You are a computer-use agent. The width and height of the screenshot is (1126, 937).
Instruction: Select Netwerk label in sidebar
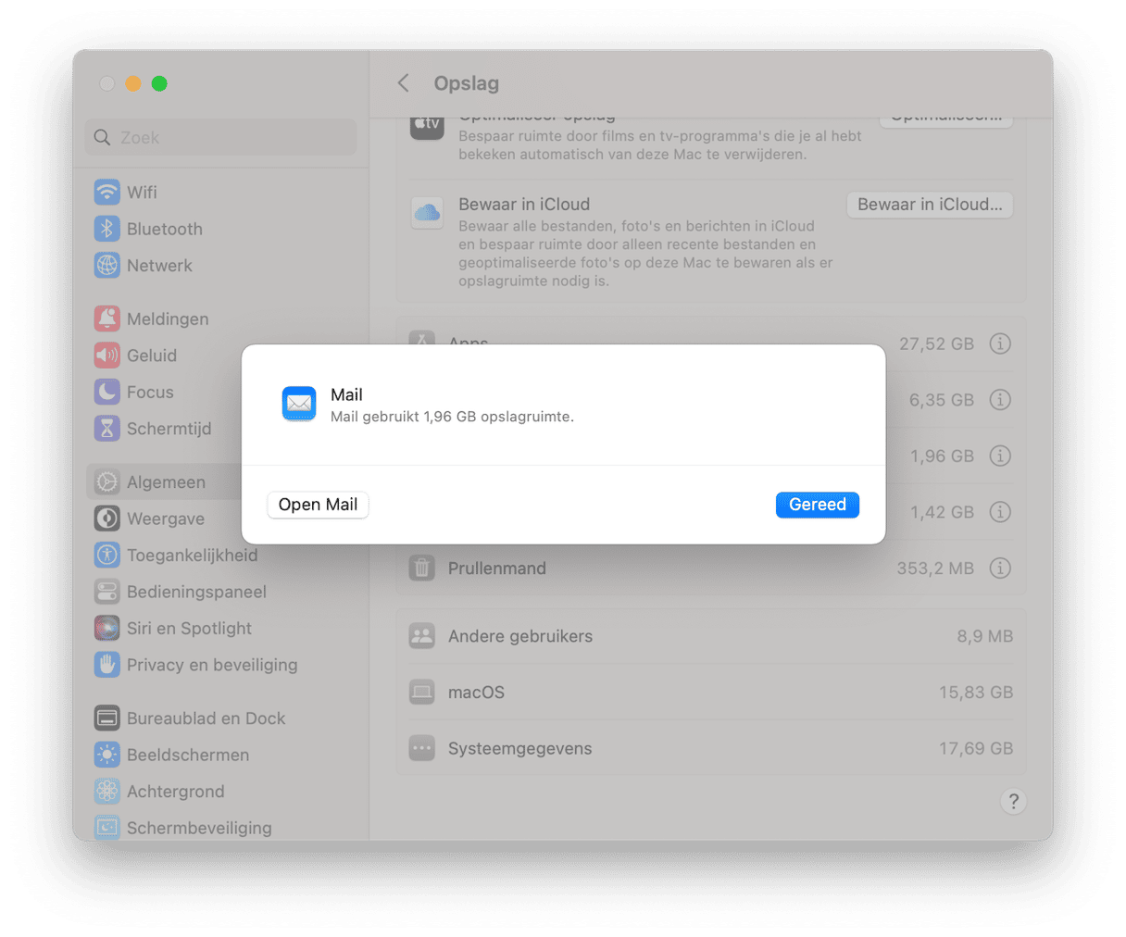[159, 266]
